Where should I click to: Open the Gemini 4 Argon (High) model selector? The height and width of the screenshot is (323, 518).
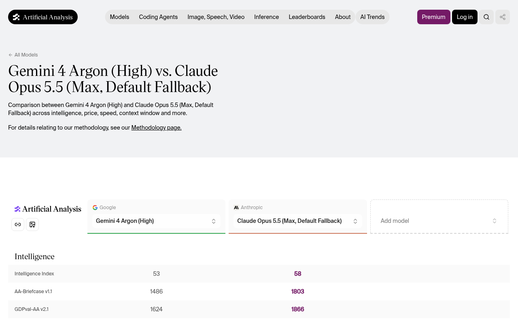pyautogui.click(x=156, y=221)
